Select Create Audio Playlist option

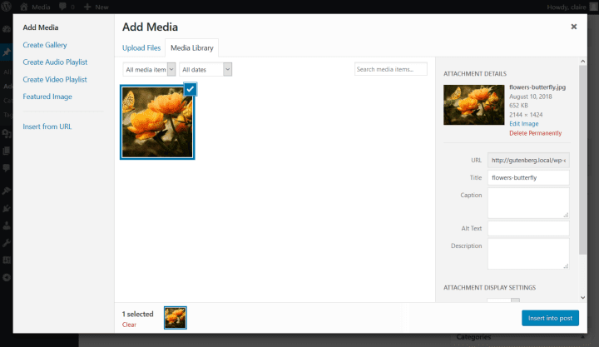pyautogui.click(x=55, y=62)
